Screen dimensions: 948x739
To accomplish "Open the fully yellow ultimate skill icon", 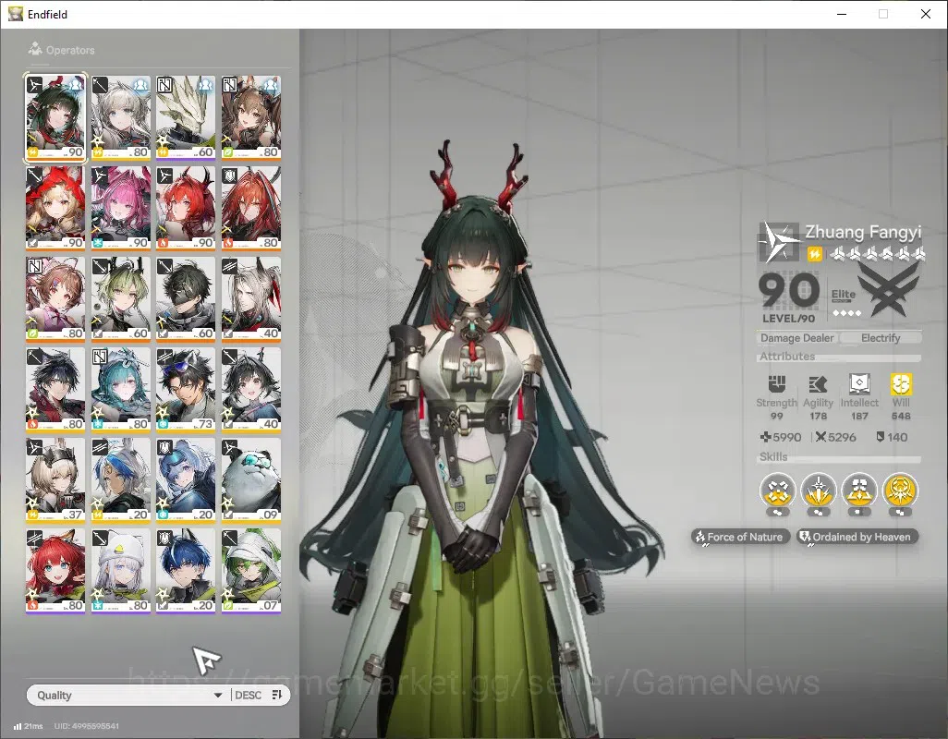I will click(x=900, y=491).
